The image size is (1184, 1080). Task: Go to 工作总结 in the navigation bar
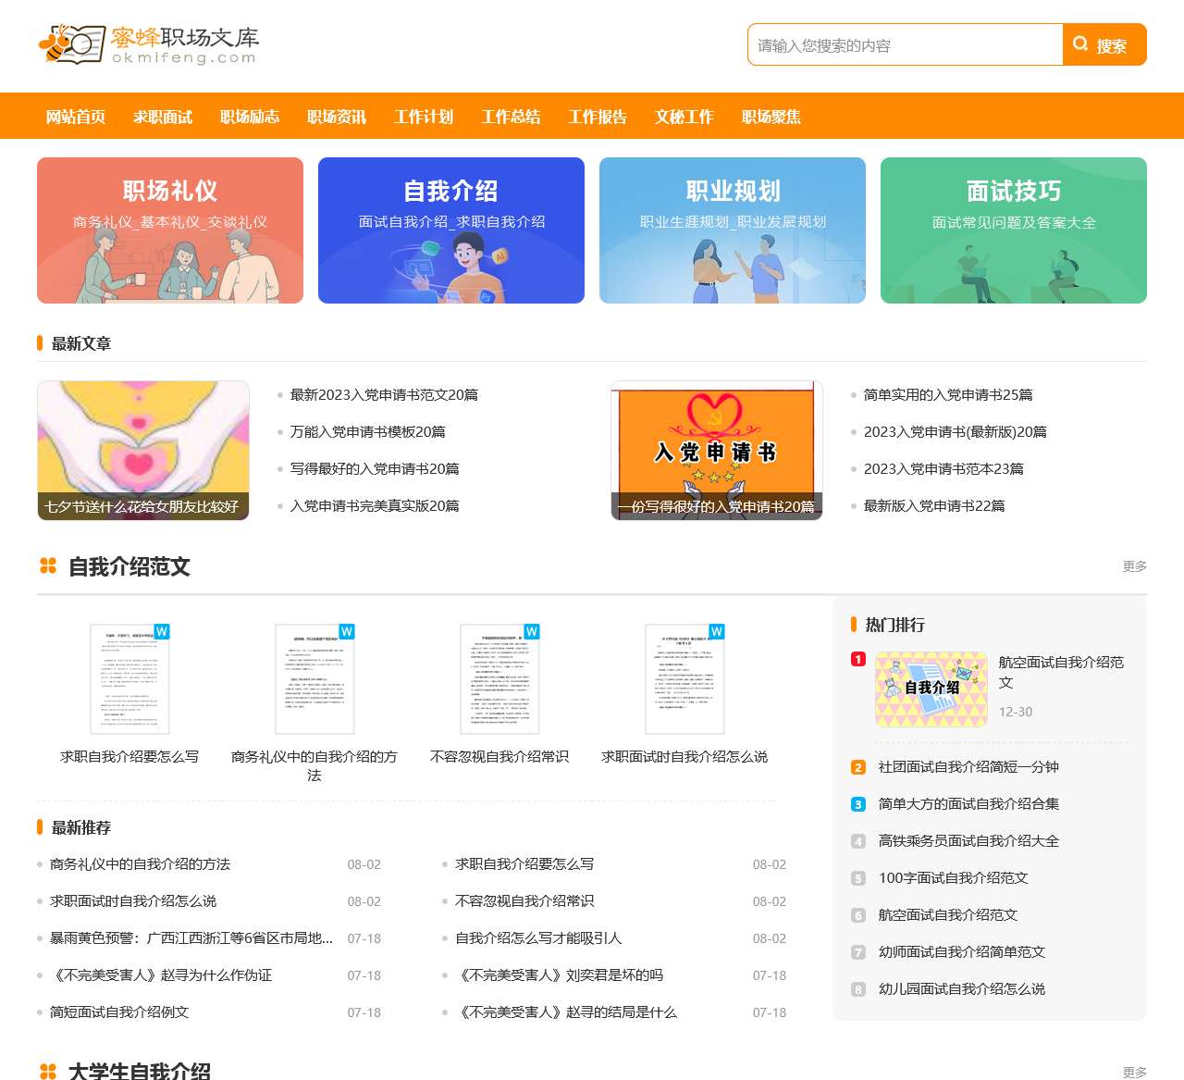pyautogui.click(x=511, y=117)
